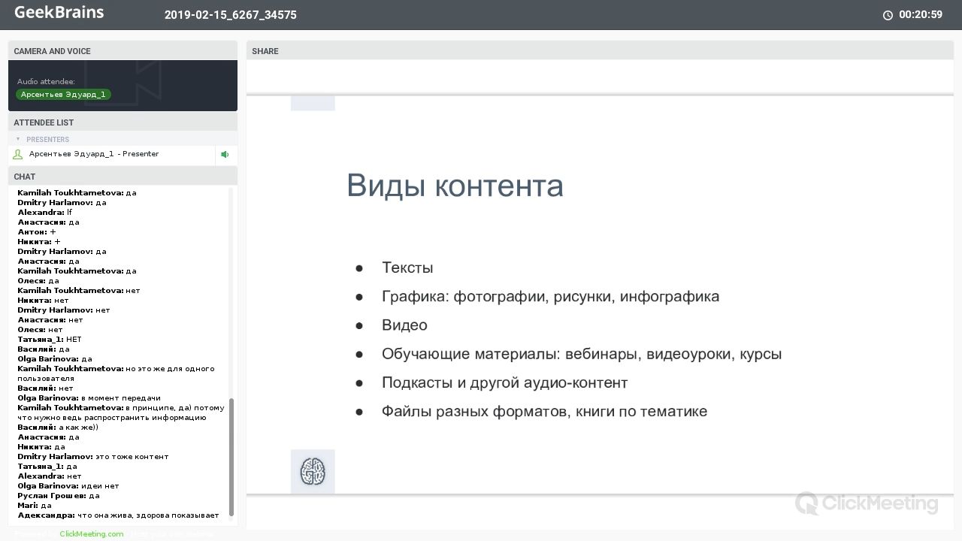This screenshot has width=962, height=541.
Task: Click 'Dmitry Harlamov: это тоже контент' message
Action: (93, 457)
